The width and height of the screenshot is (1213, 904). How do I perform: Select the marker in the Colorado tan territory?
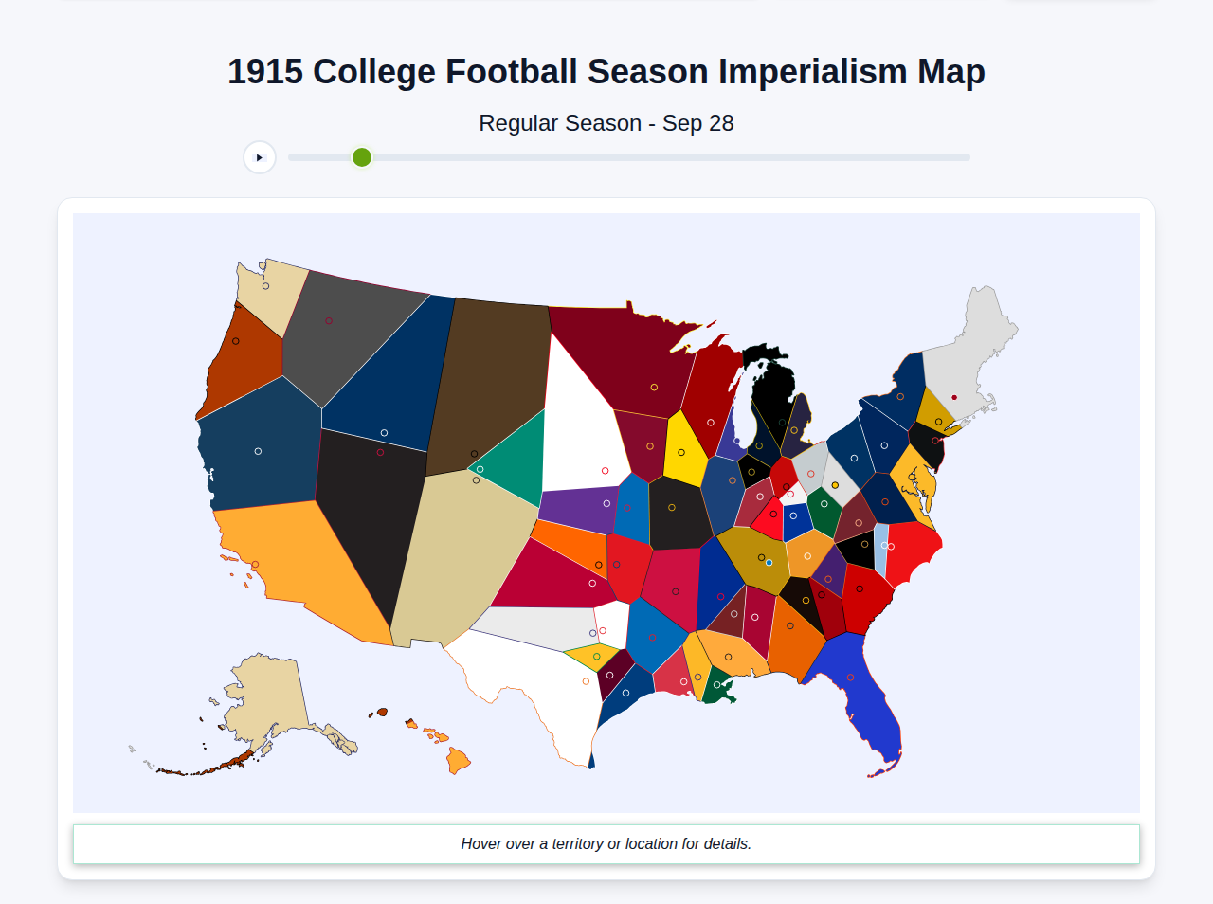tap(476, 480)
